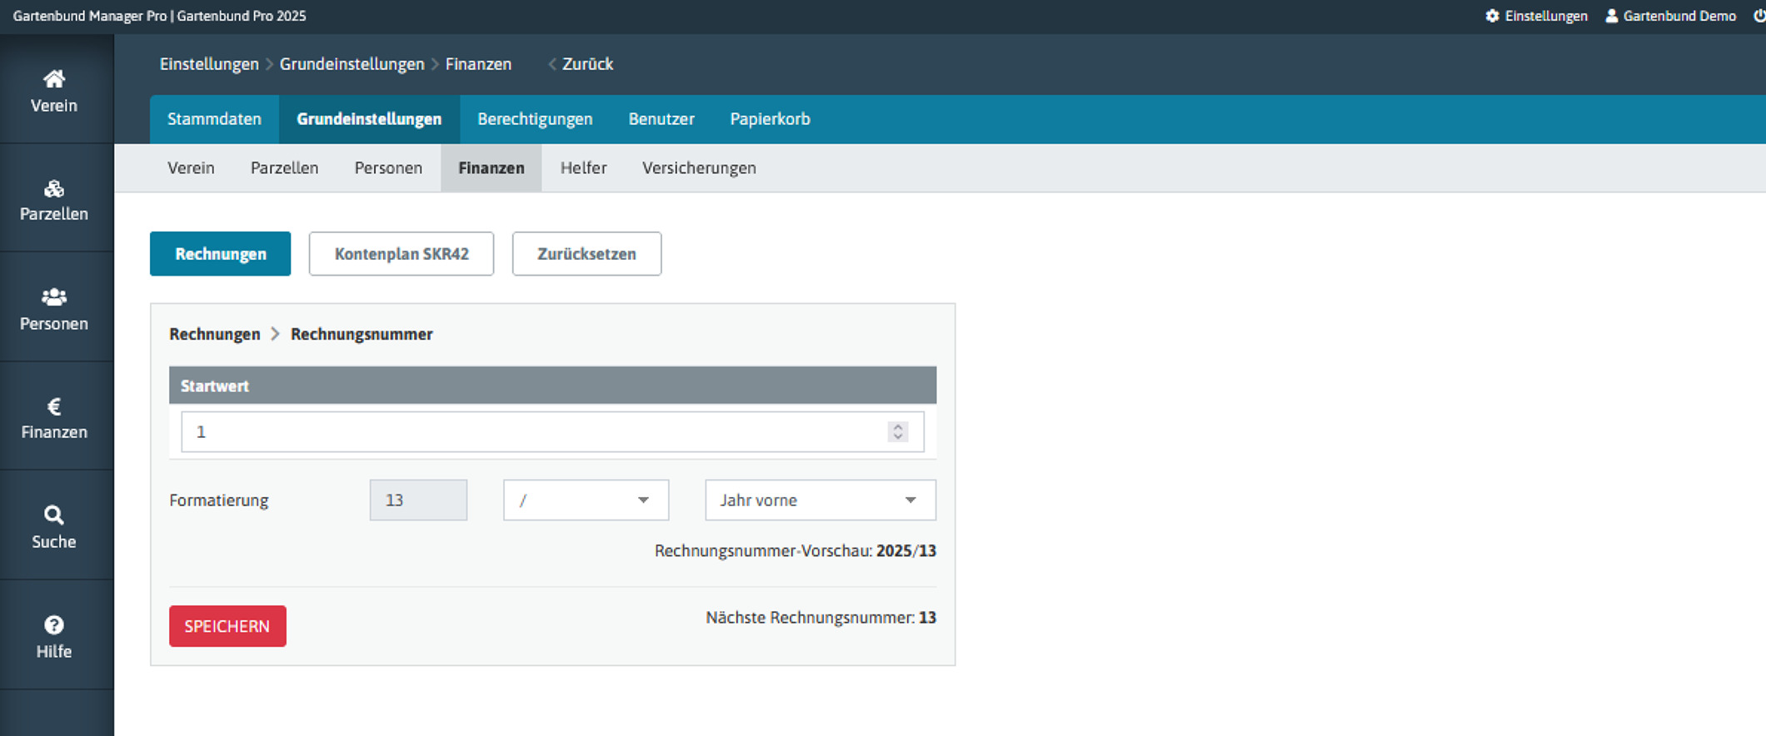Open Berechtigungen tab
This screenshot has height=736, width=1766.
coord(535,119)
